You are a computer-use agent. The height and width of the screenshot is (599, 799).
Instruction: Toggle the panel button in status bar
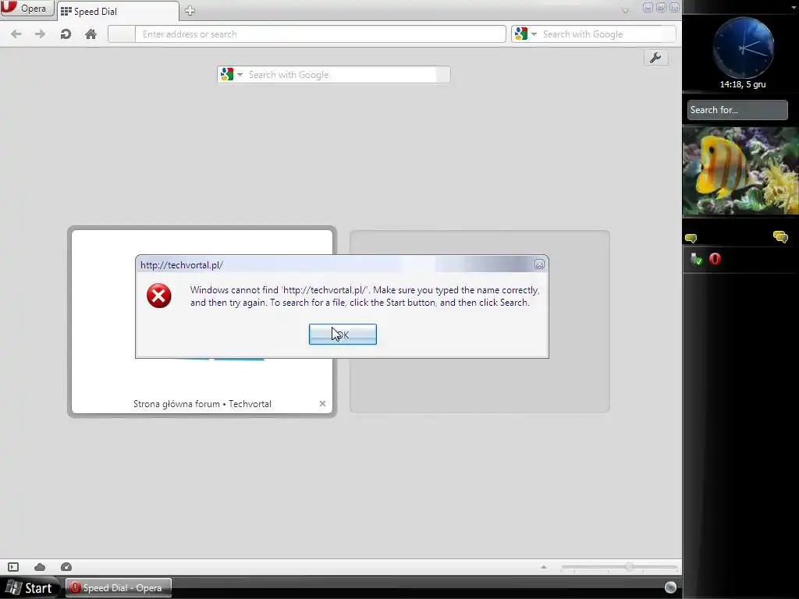point(13,567)
